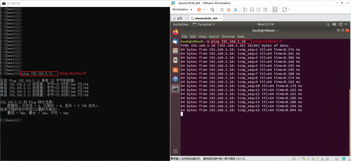Toggle the thumbnail bar view icon
This screenshot has width=351, height=161.
251,10
